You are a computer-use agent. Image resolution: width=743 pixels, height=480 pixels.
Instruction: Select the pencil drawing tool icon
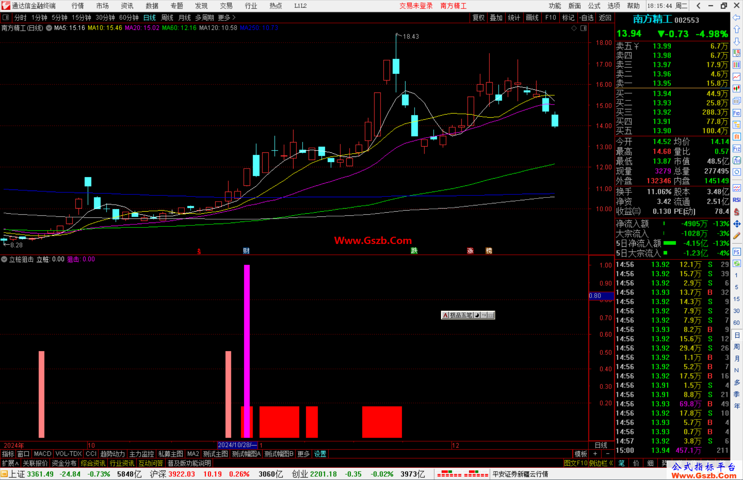tap(736, 236)
